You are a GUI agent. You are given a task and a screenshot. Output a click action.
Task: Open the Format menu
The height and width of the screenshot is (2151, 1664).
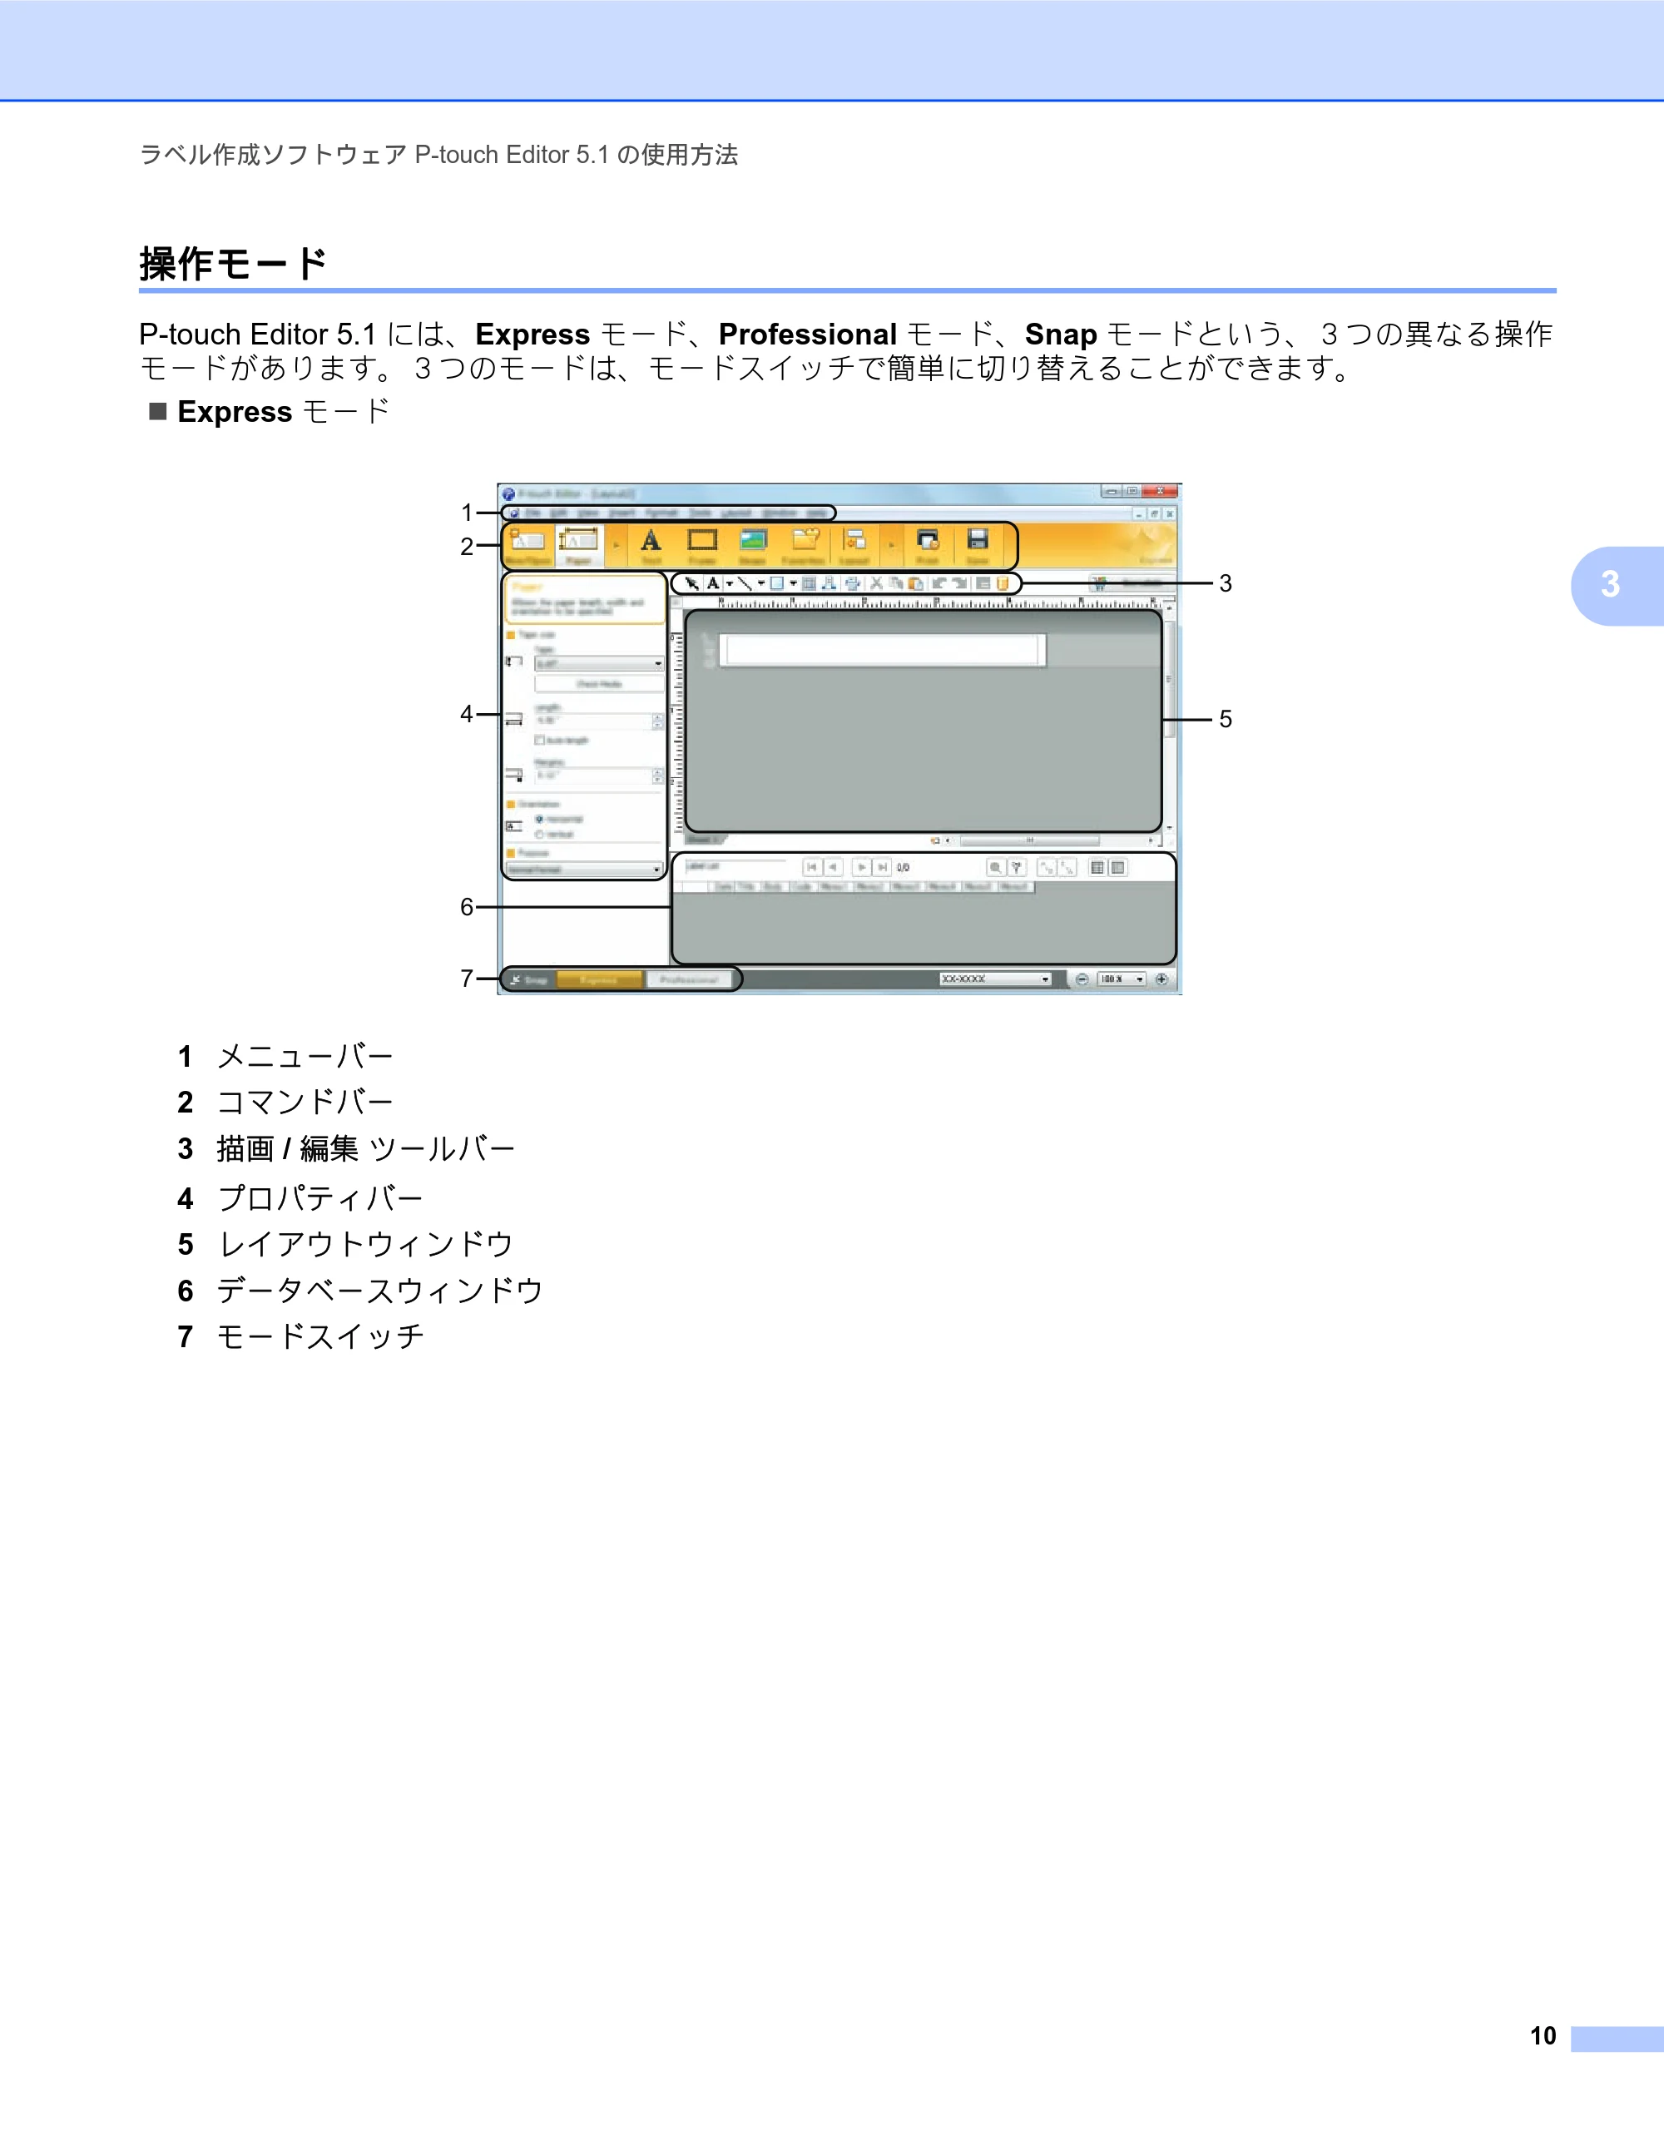661,513
